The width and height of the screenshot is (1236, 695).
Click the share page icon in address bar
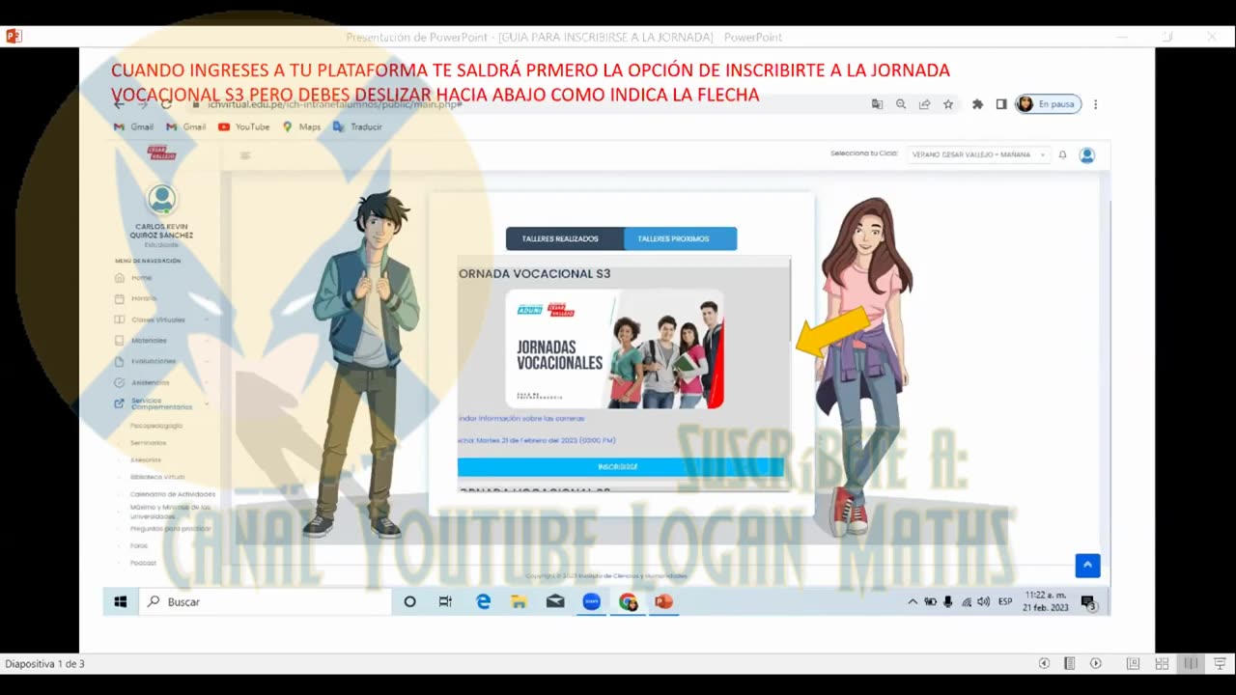(924, 104)
